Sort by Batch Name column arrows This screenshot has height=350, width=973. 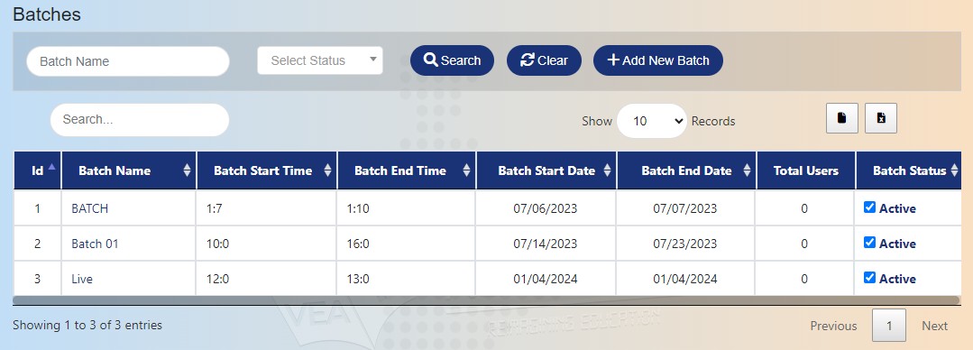[x=187, y=170]
